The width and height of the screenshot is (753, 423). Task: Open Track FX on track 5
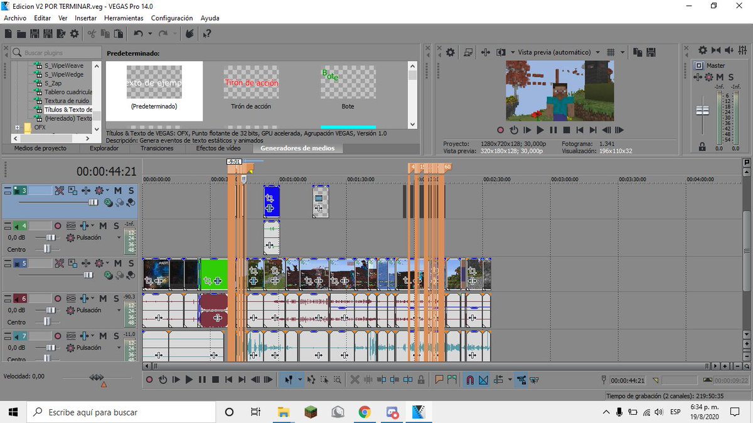(86, 263)
